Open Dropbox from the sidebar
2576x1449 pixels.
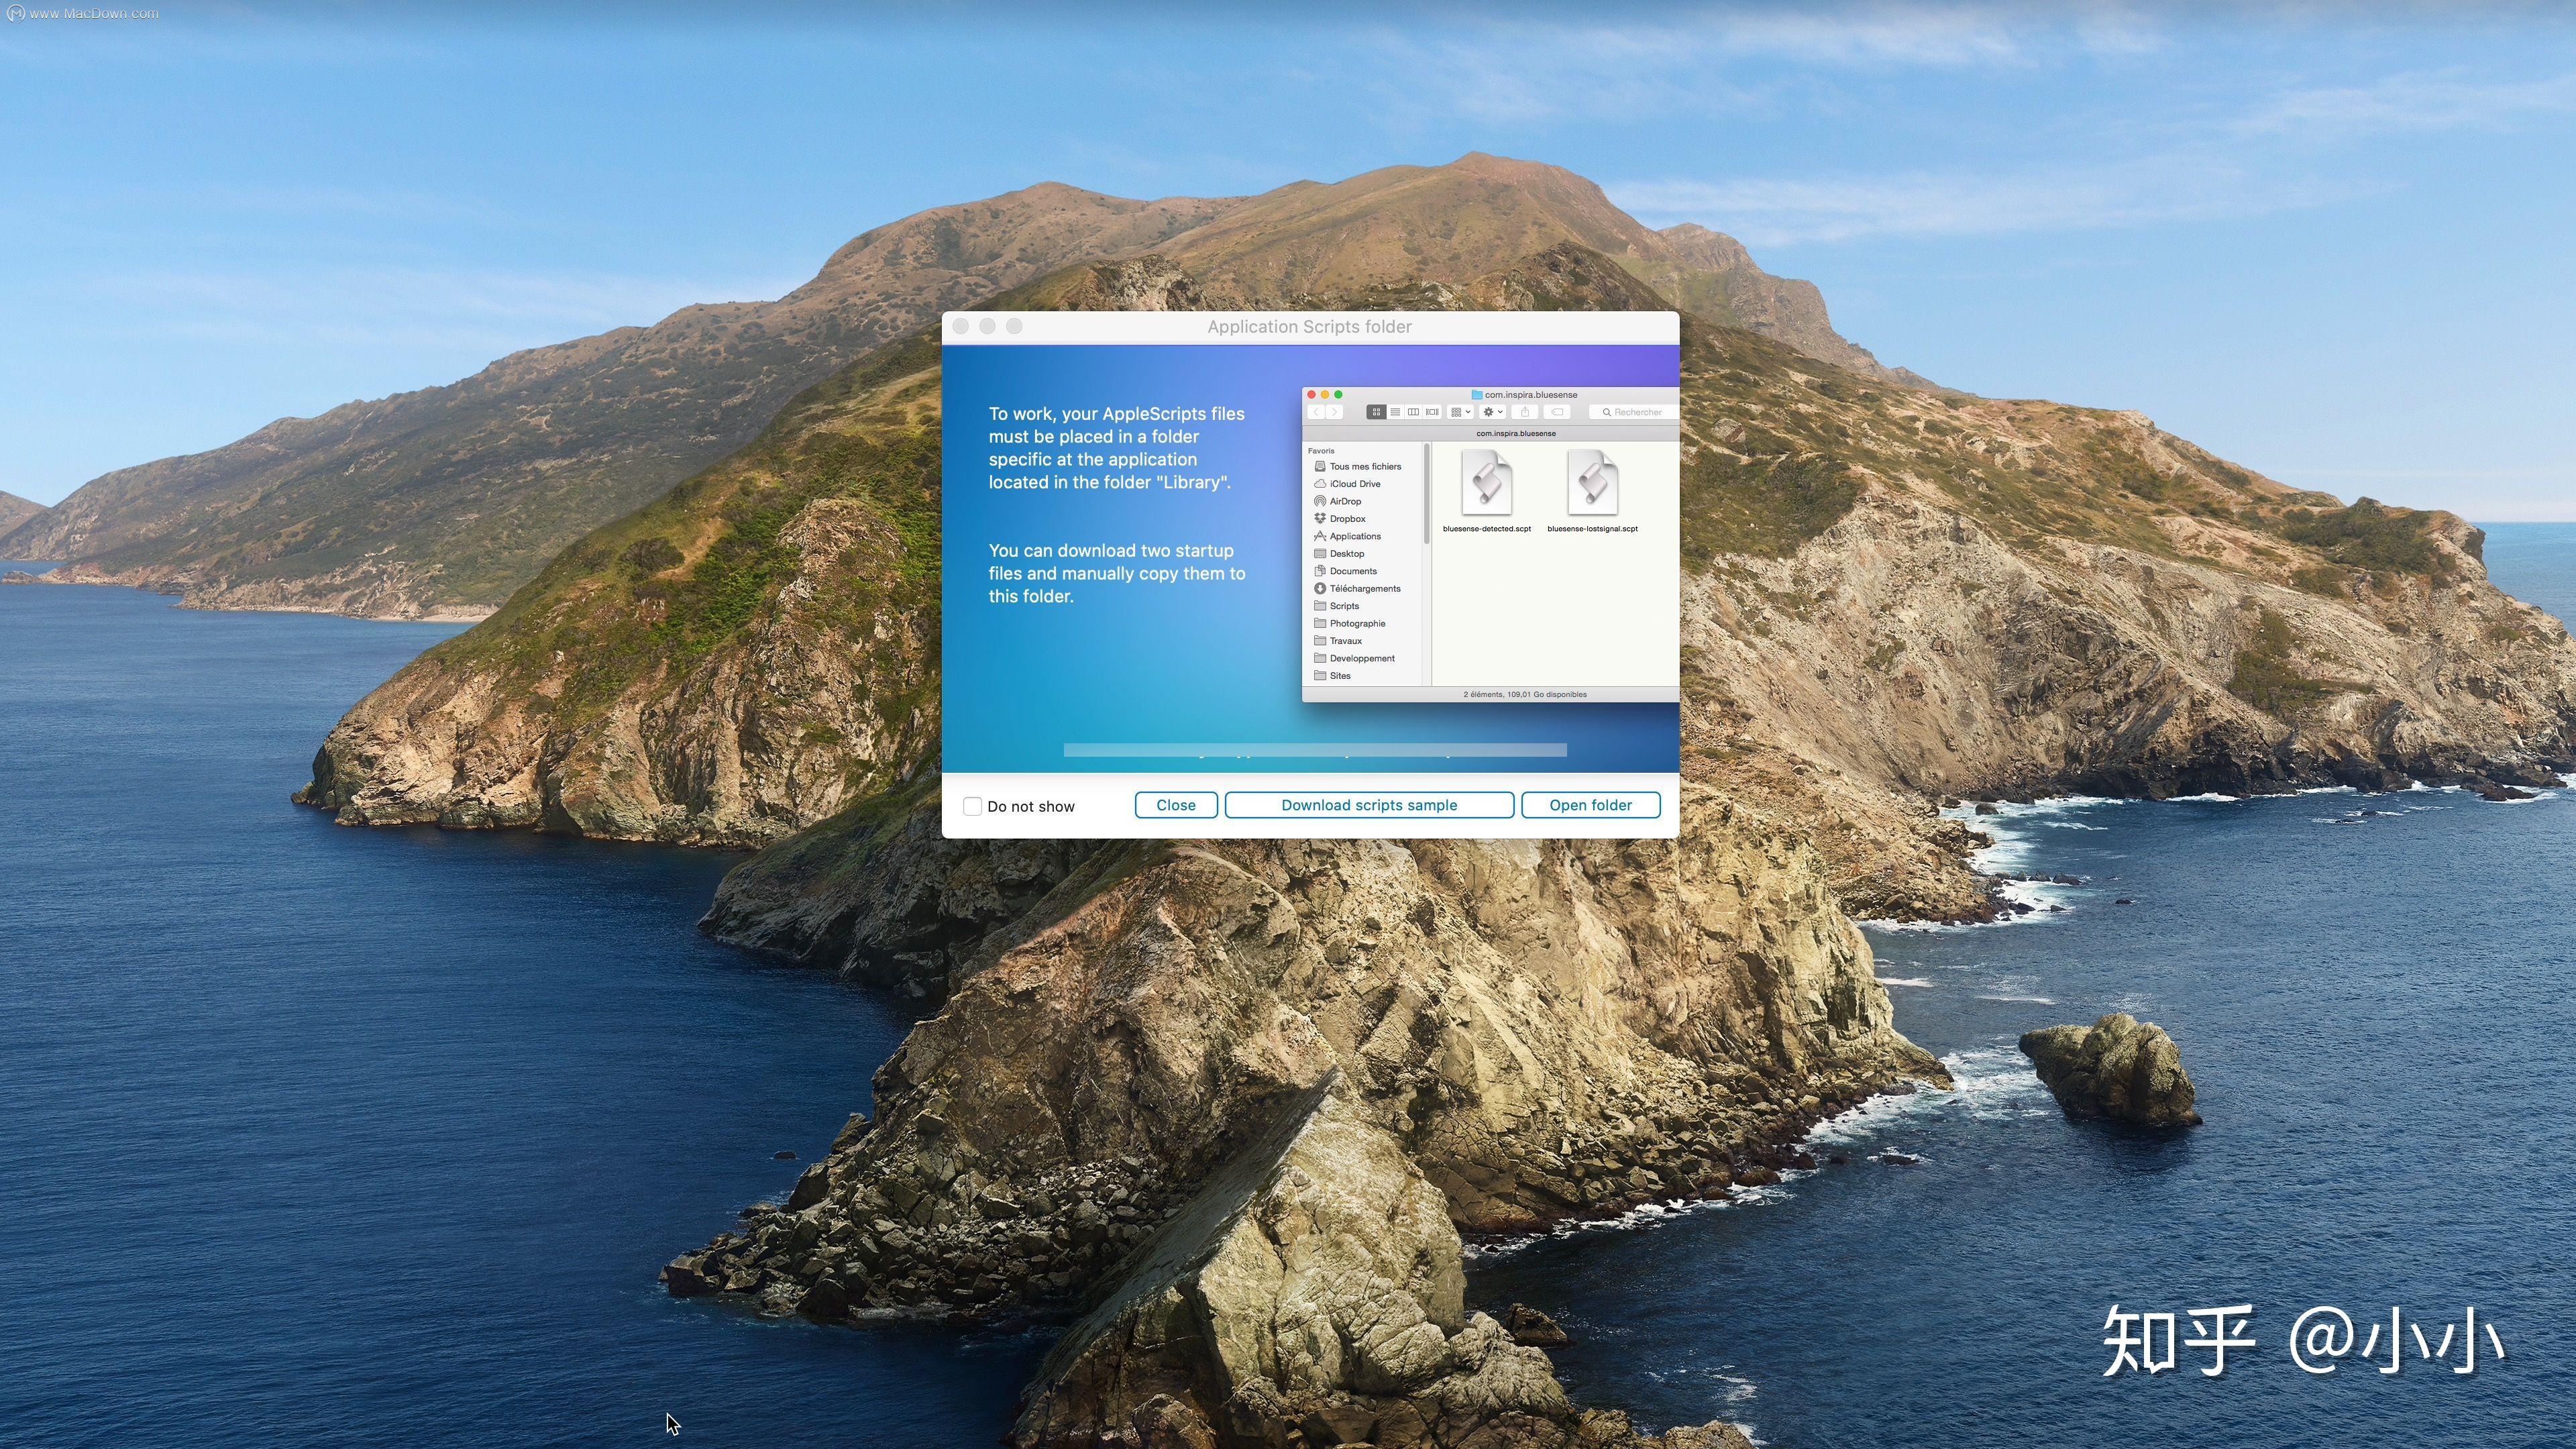(1347, 518)
